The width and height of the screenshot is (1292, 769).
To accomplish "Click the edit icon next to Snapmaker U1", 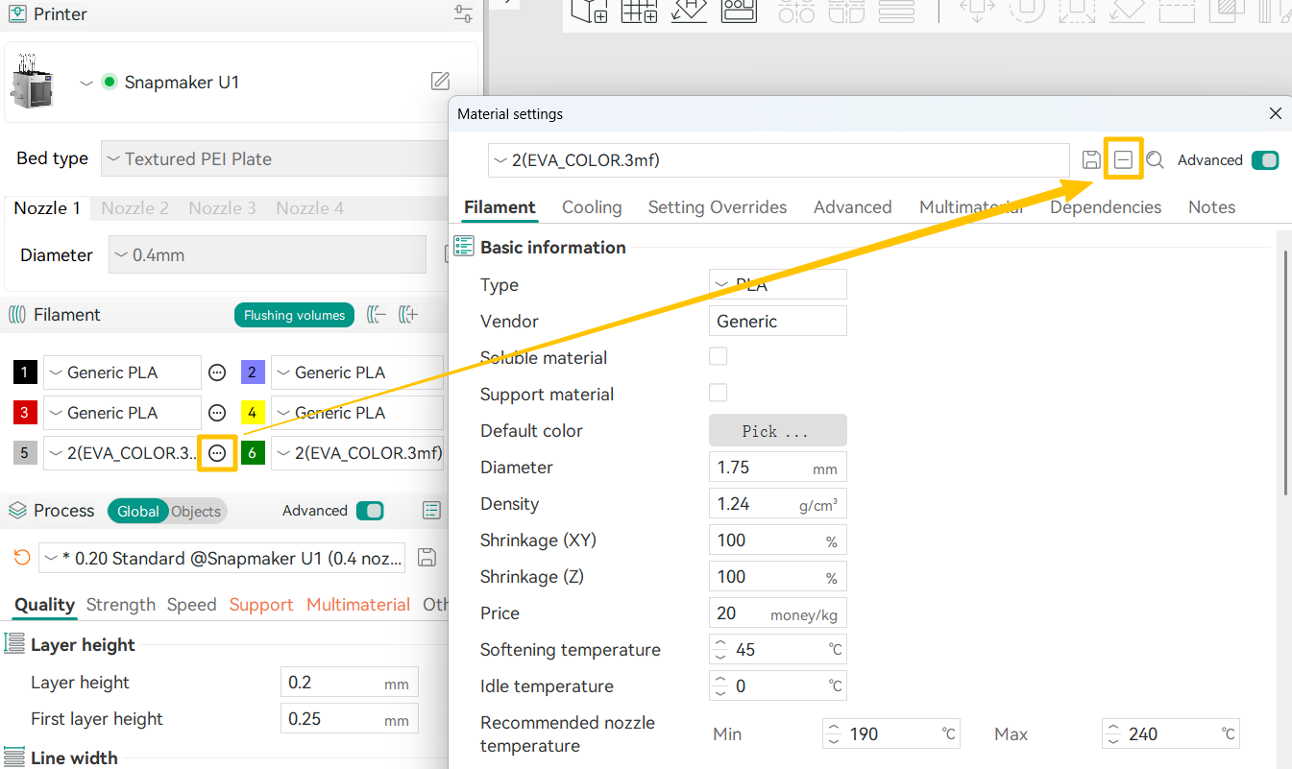I will 440,82.
